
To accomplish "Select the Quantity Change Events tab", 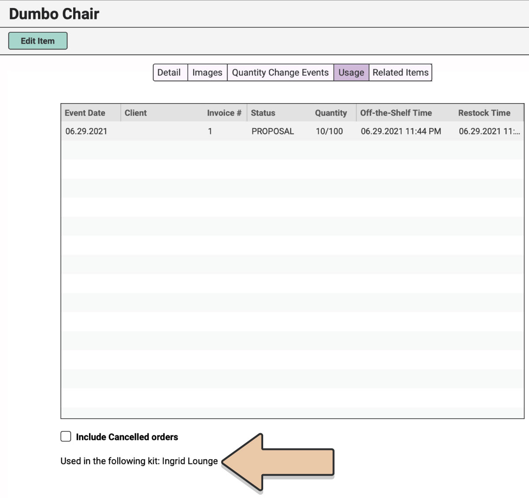I will pos(280,73).
